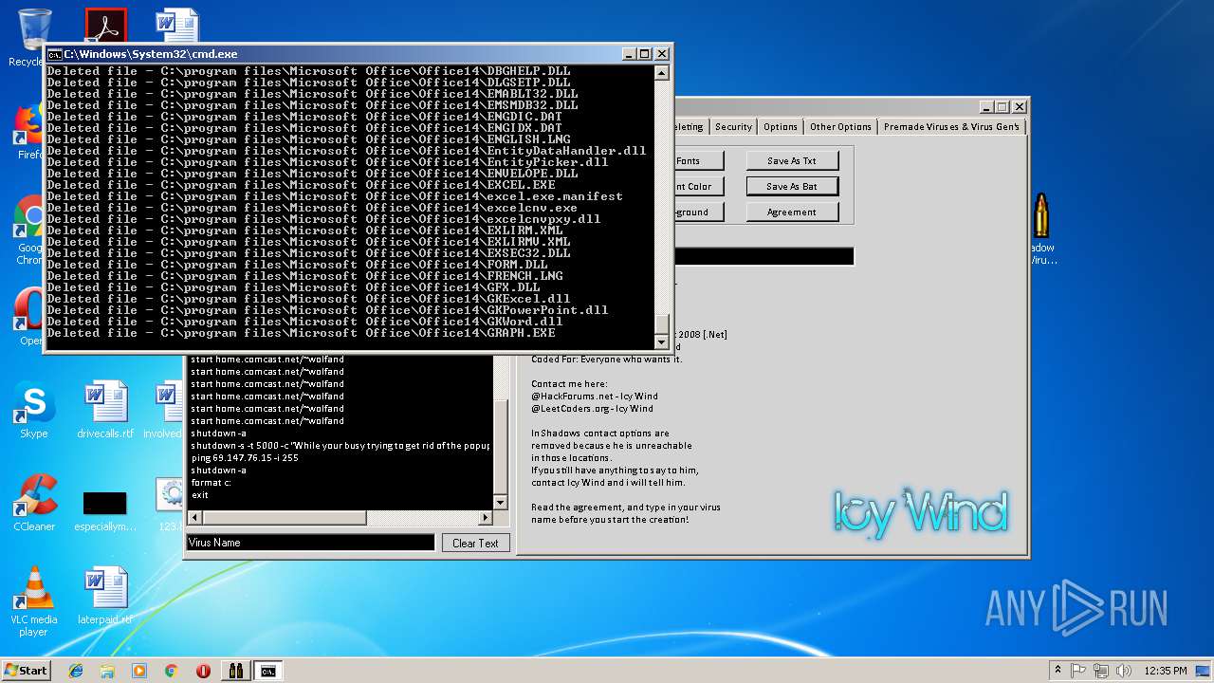Click the clock showing 12:35 PM
This screenshot has height=683, width=1214.
pos(1166,671)
